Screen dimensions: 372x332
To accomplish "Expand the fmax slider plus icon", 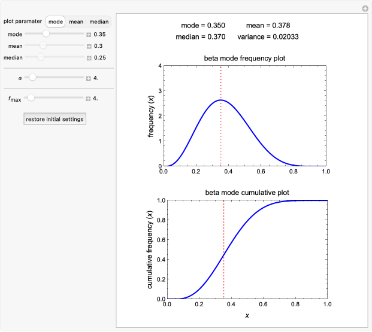I will 89,98.
